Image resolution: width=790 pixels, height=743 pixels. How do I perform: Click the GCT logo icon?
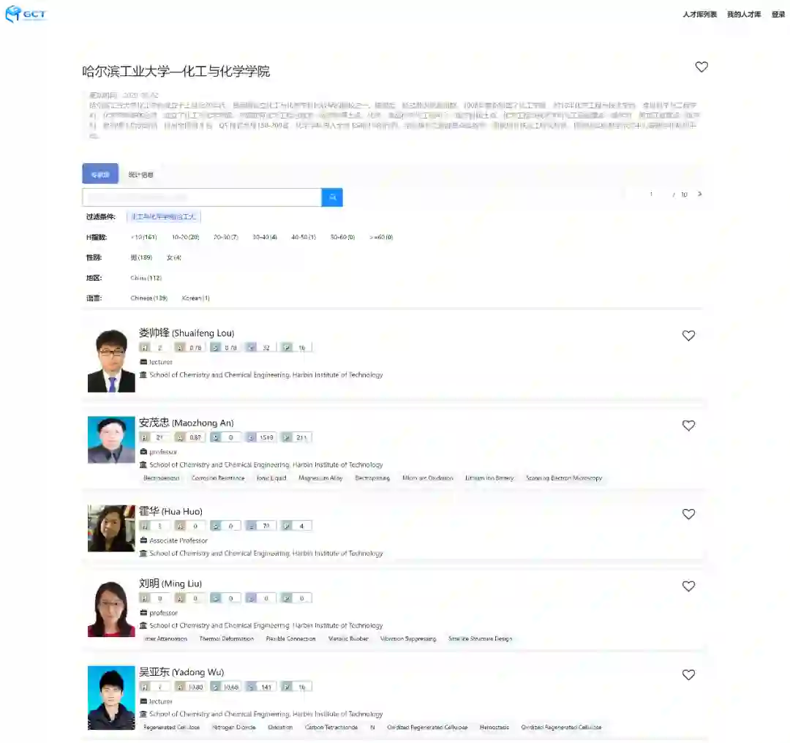[x=26, y=14]
